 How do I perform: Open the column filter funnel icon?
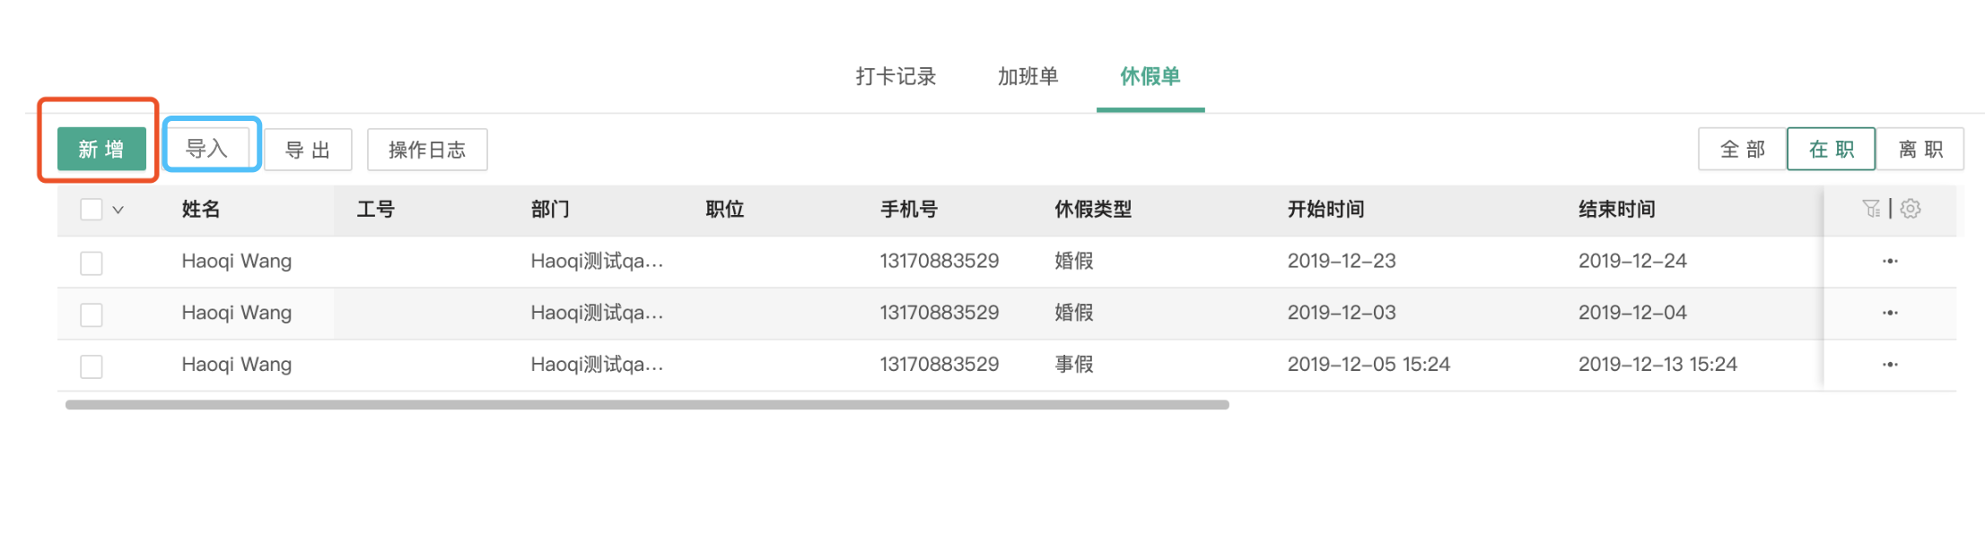tap(1871, 209)
